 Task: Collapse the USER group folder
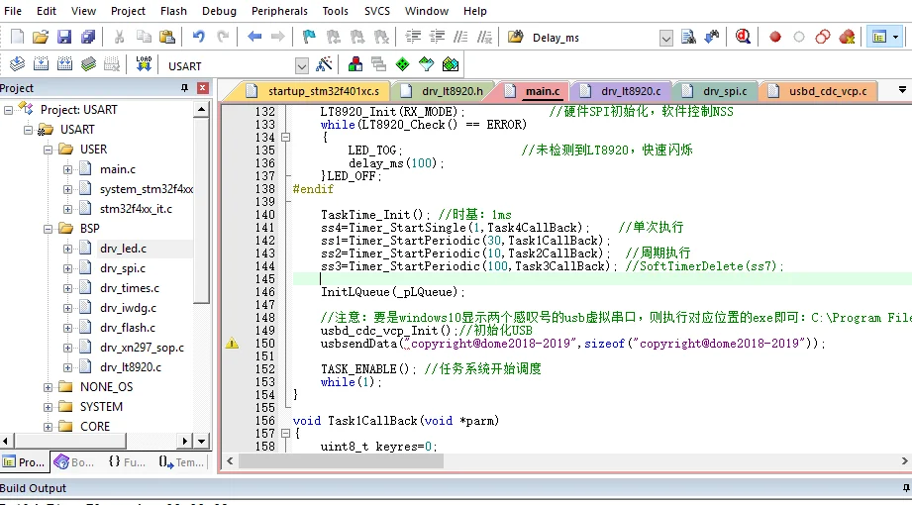(48, 150)
